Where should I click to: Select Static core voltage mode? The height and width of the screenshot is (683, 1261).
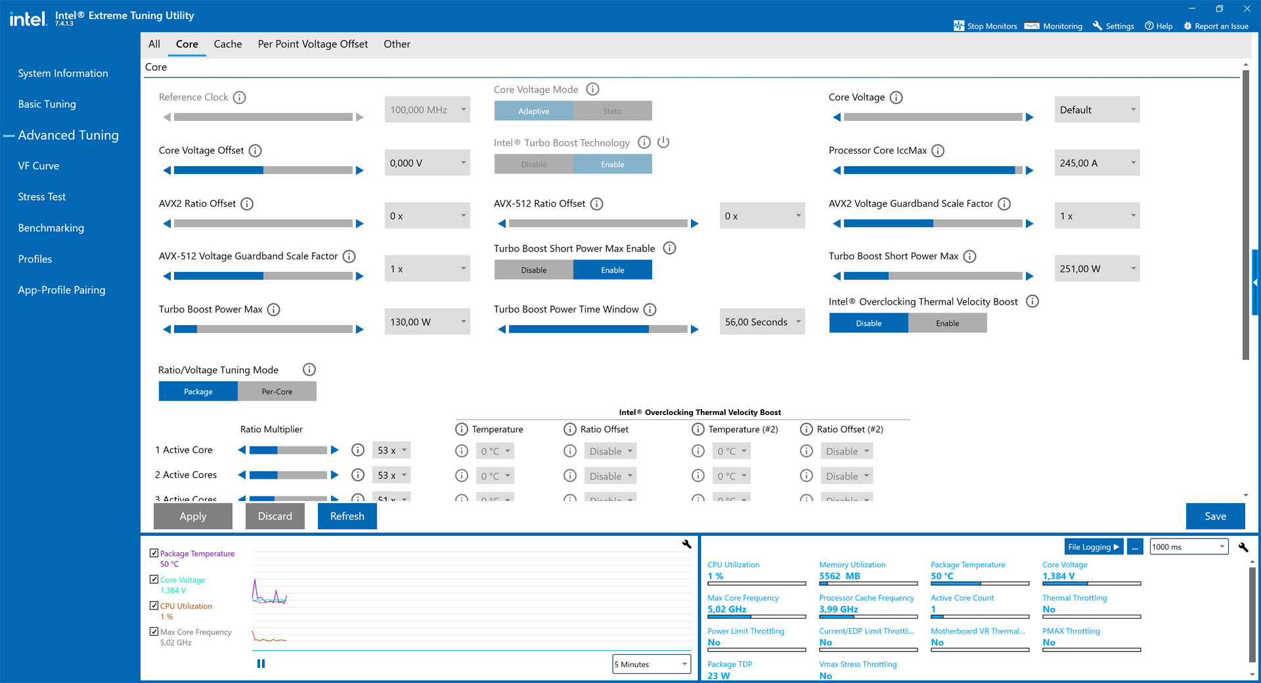613,111
